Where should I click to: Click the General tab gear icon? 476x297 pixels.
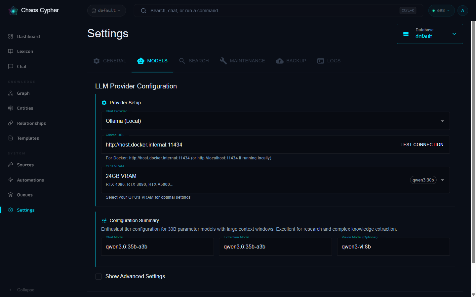97,61
